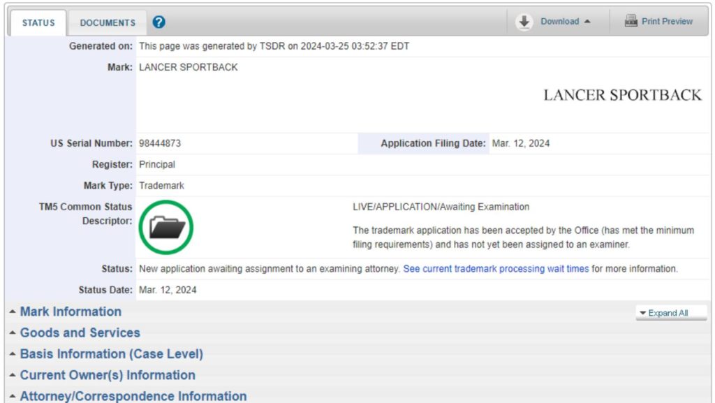This screenshot has height=403, width=715.
Task: Click the Download arrow icon
Action: tap(524, 22)
